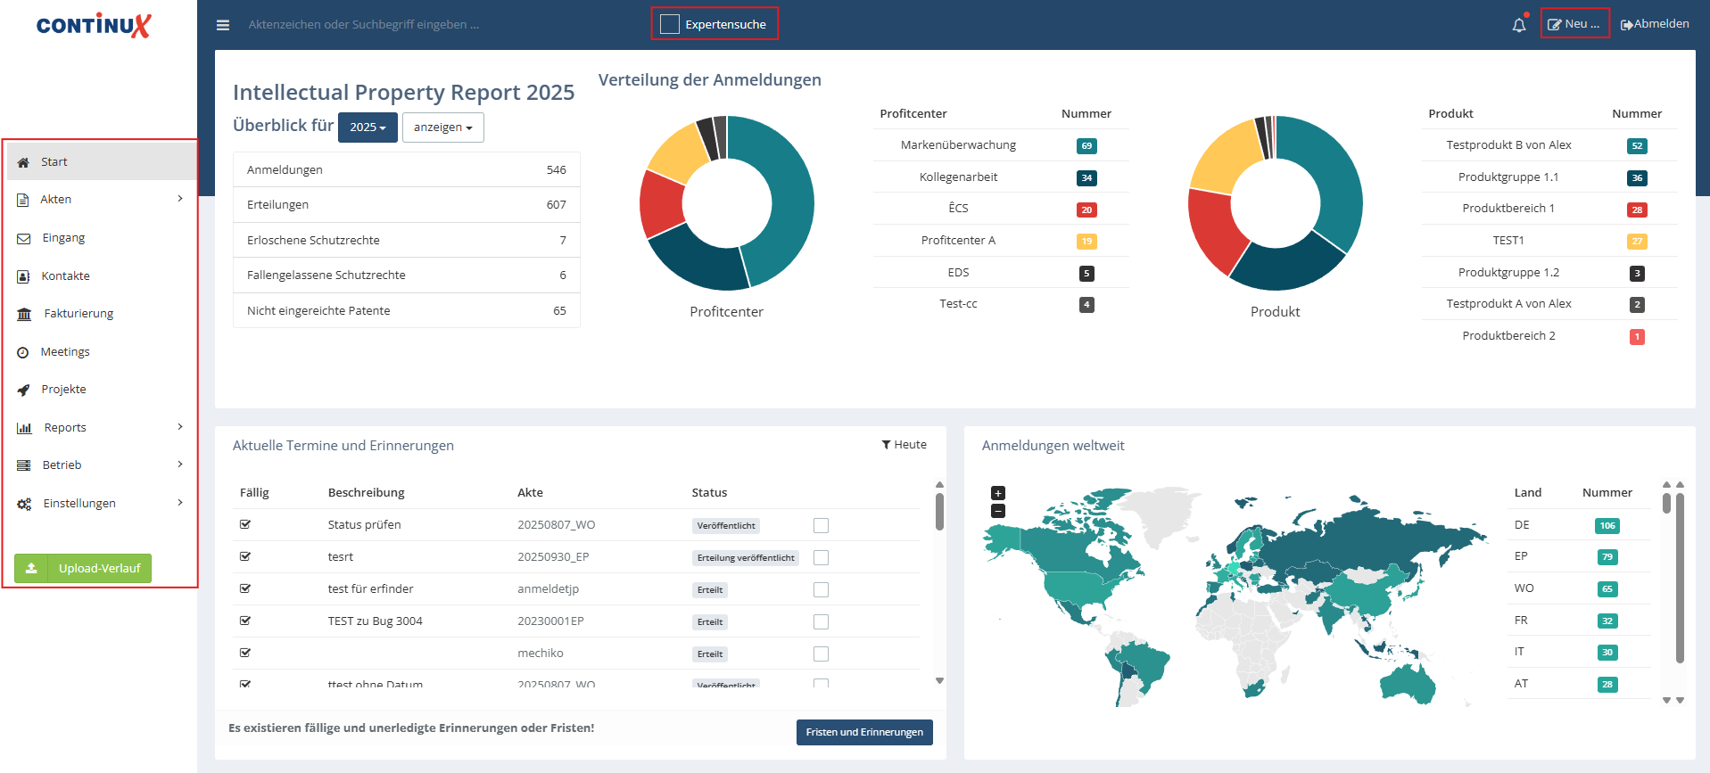Open the notifications bell
The width and height of the screenshot is (1710, 773).
[1519, 25]
